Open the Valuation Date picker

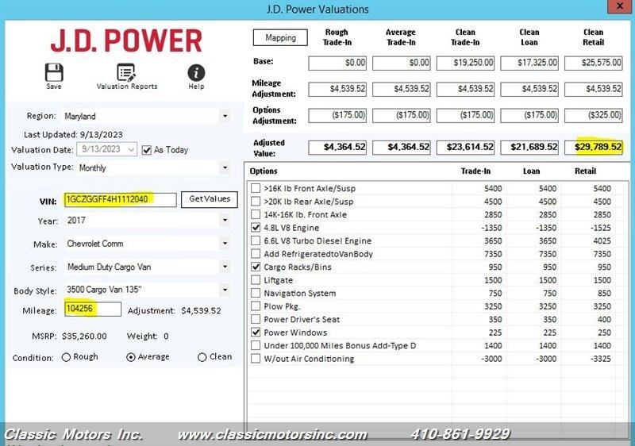pos(131,150)
